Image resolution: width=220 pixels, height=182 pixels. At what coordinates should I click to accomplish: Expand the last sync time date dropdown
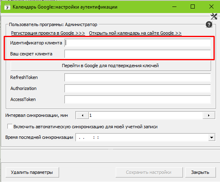pos(211,138)
